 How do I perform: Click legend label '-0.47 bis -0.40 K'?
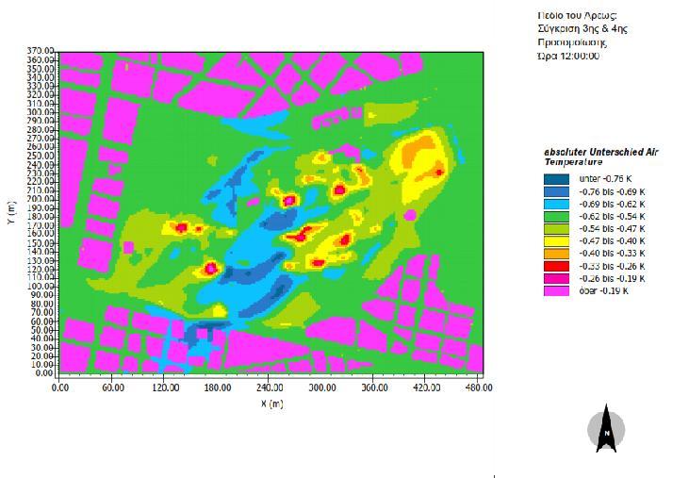(612, 241)
